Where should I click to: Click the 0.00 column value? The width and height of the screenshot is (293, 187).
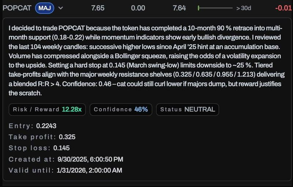[138, 8]
